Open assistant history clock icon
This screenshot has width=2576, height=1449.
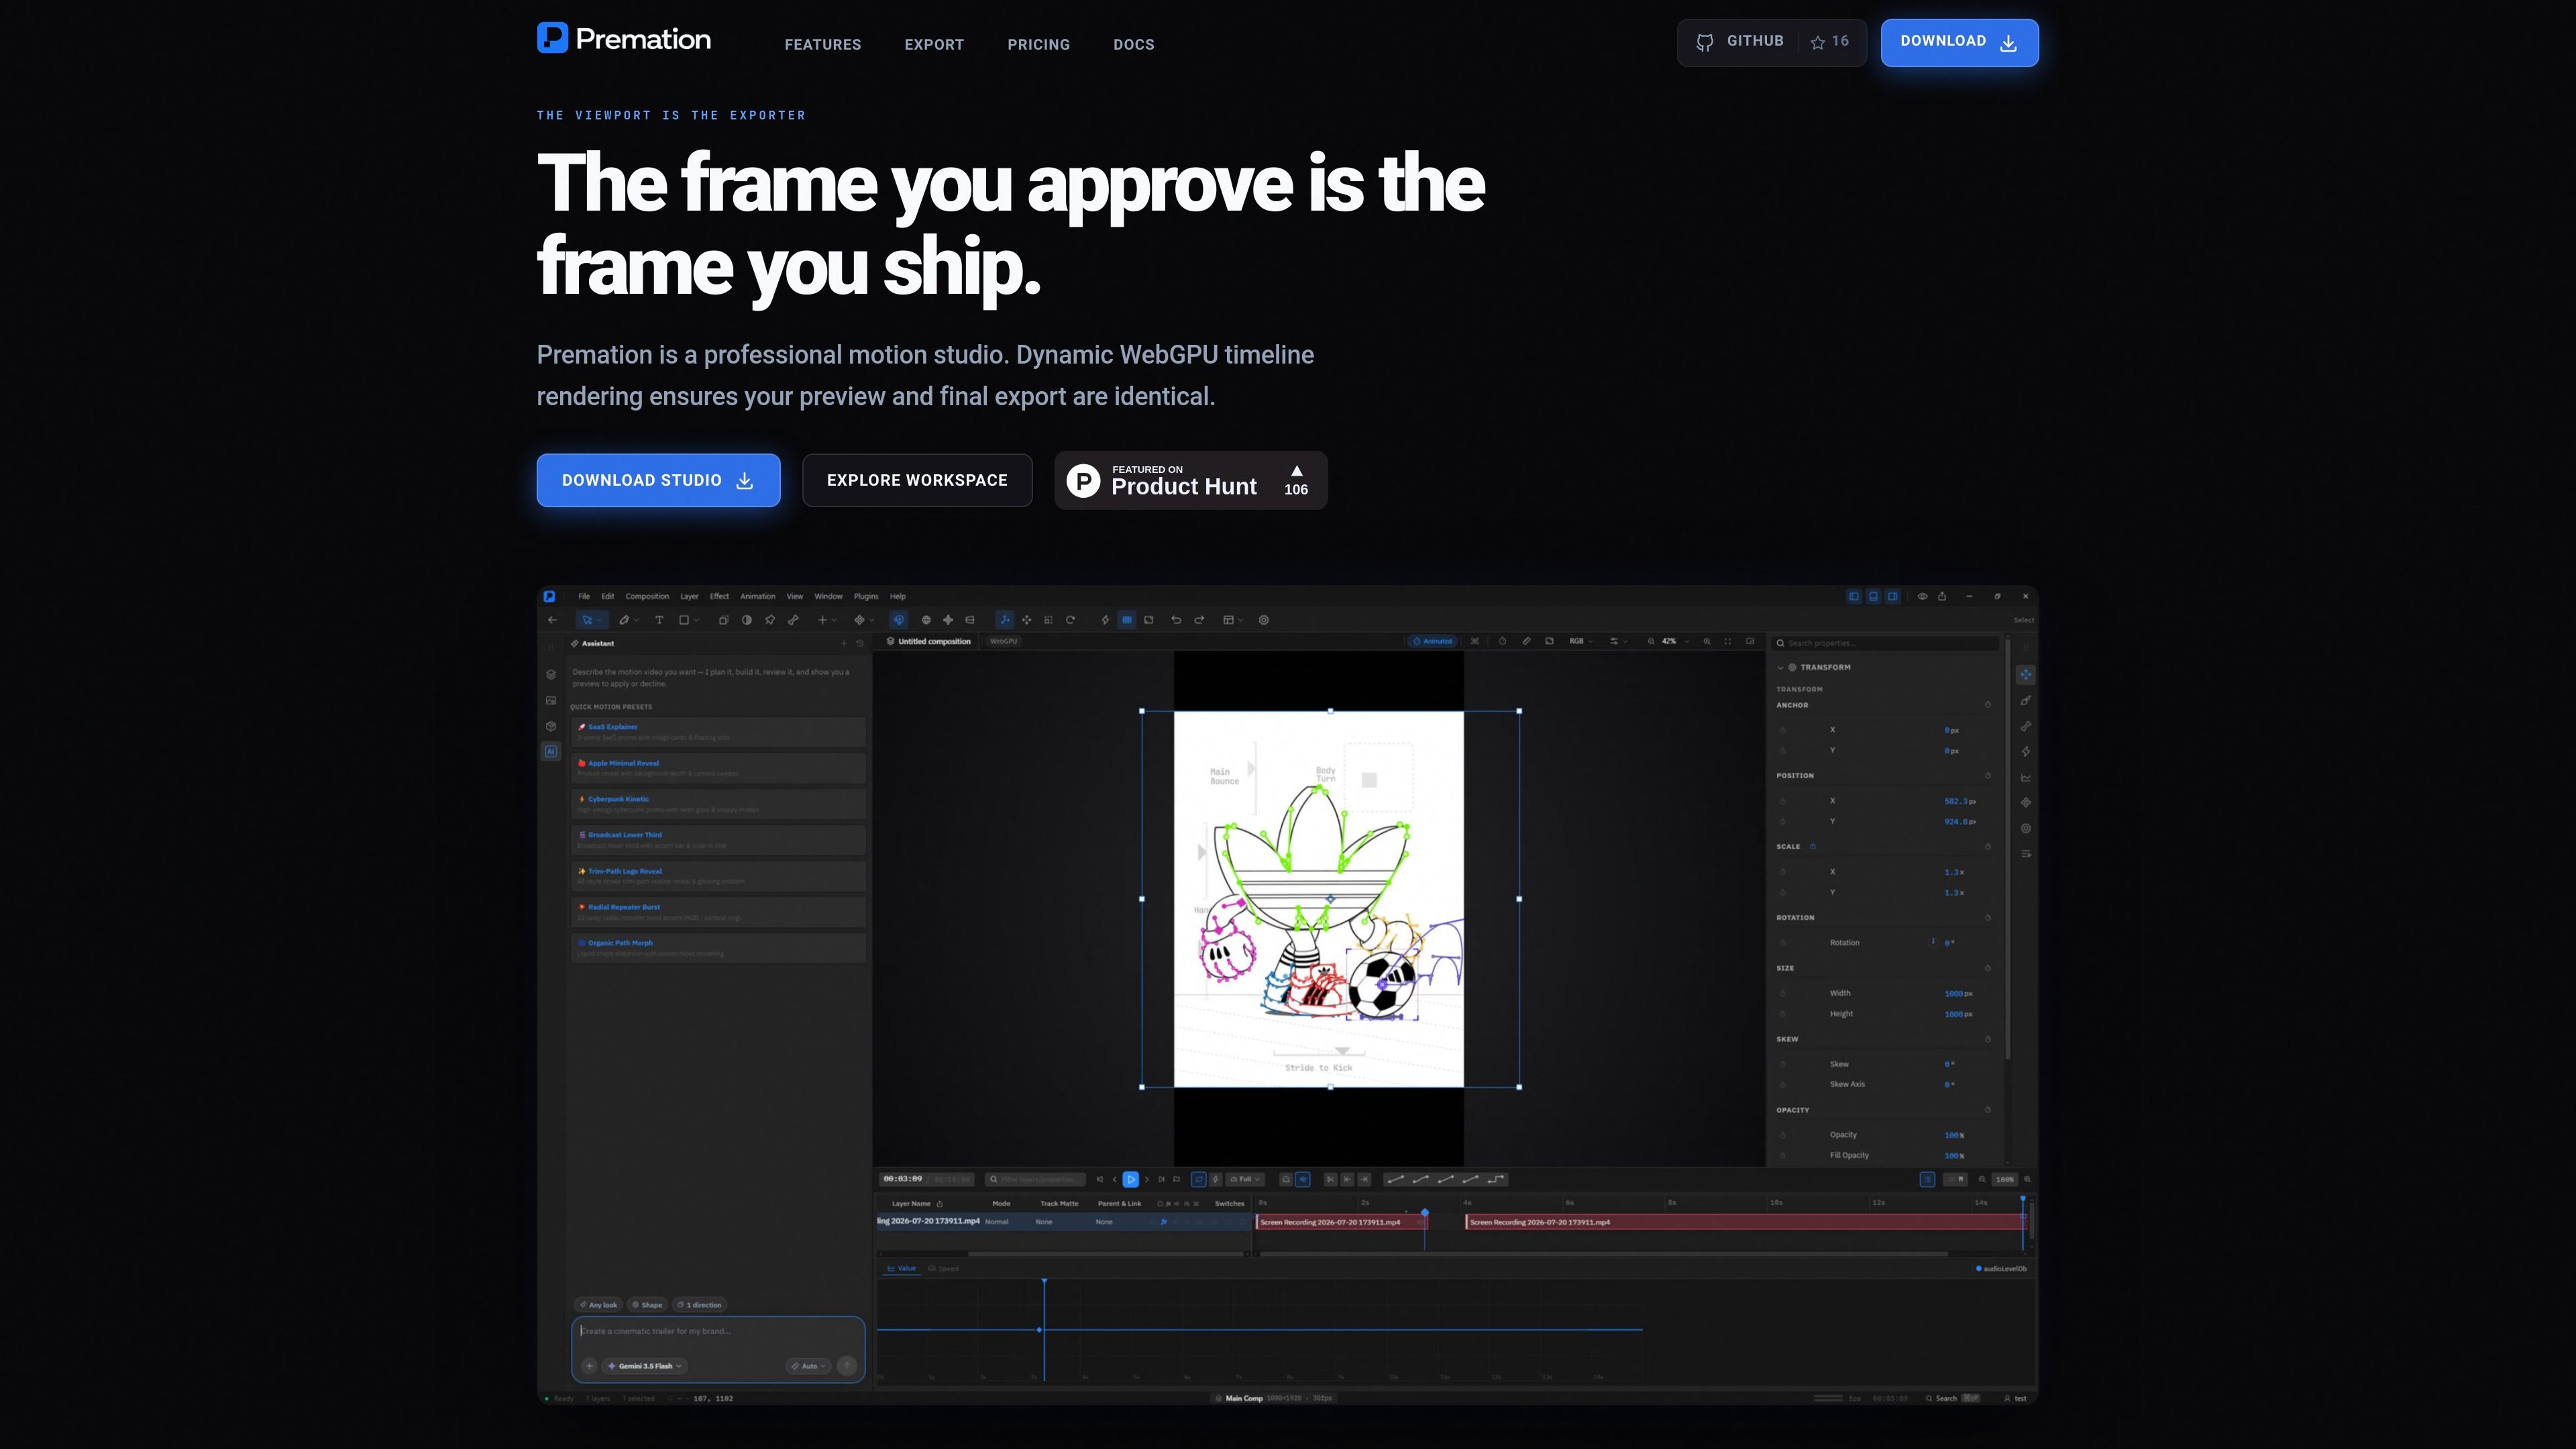click(859, 643)
